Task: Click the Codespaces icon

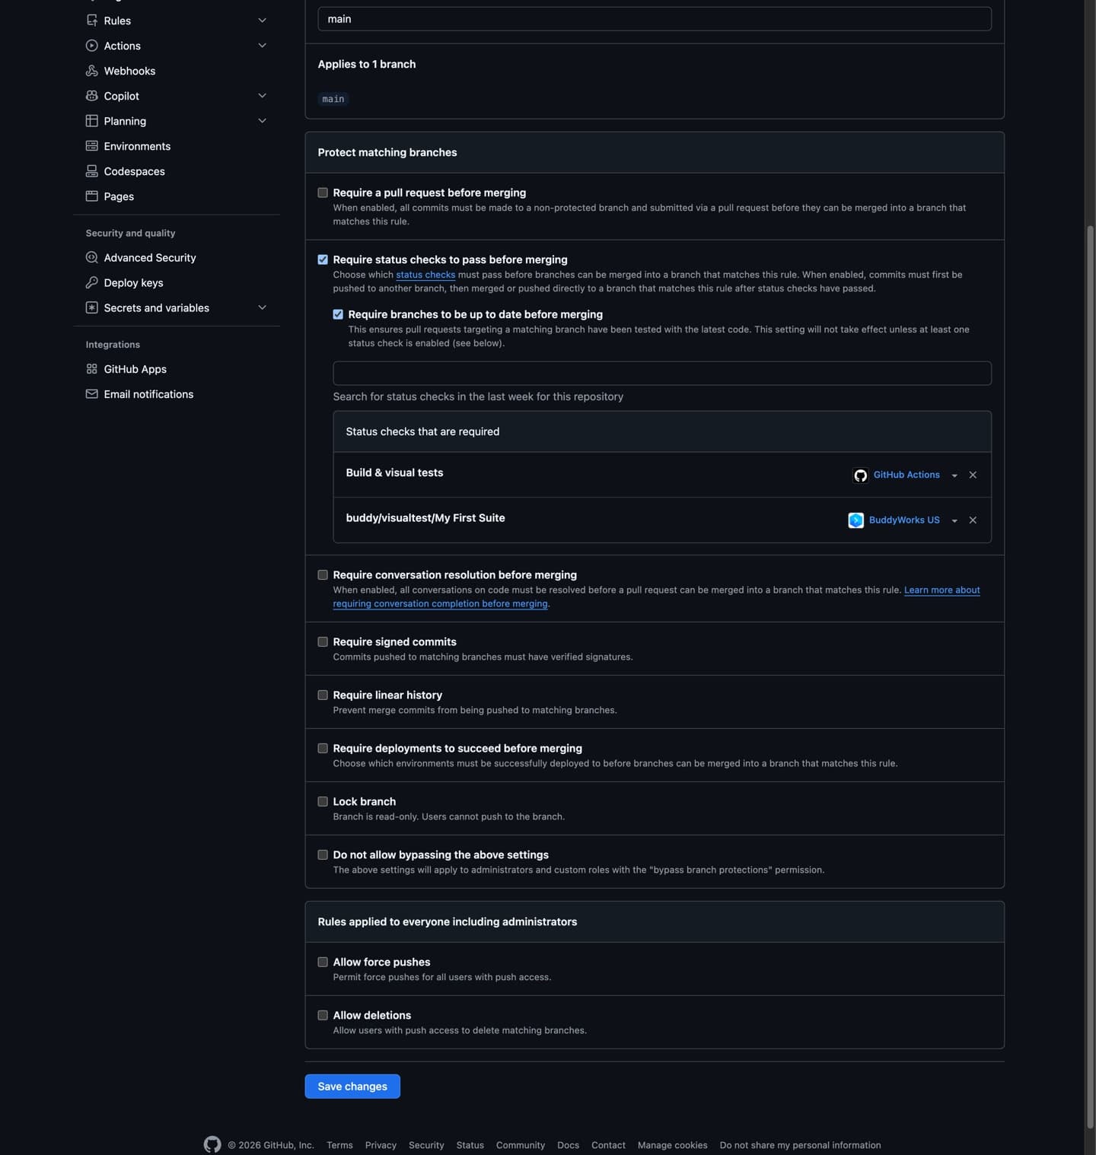Action: (91, 171)
